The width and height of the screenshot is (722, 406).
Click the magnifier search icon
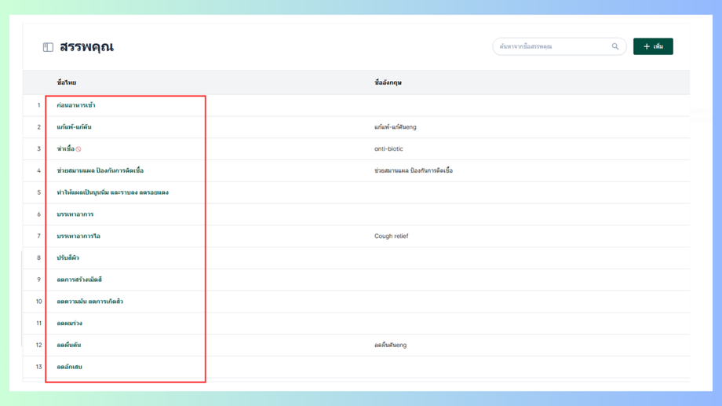615,46
